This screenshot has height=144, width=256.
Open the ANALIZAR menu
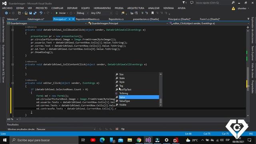tap(154, 8)
